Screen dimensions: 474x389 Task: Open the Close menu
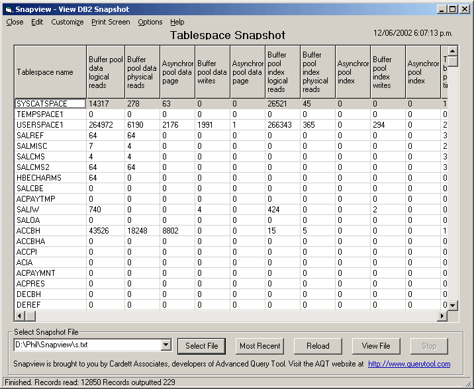pyautogui.click(x=15, y=22)
